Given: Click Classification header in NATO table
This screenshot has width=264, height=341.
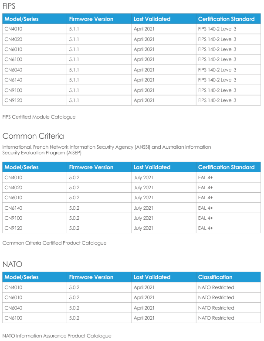Looking at the screenshot, I should (215, 277).
